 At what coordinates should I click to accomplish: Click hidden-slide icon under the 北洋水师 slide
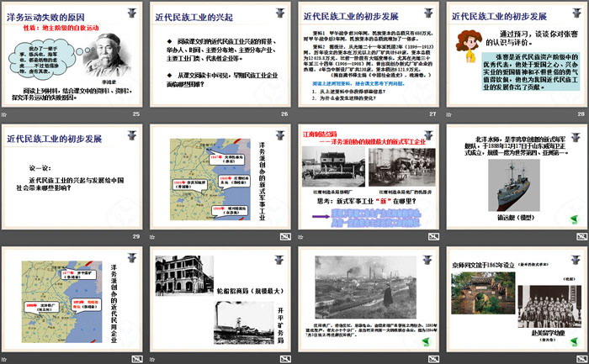[581, 236]
